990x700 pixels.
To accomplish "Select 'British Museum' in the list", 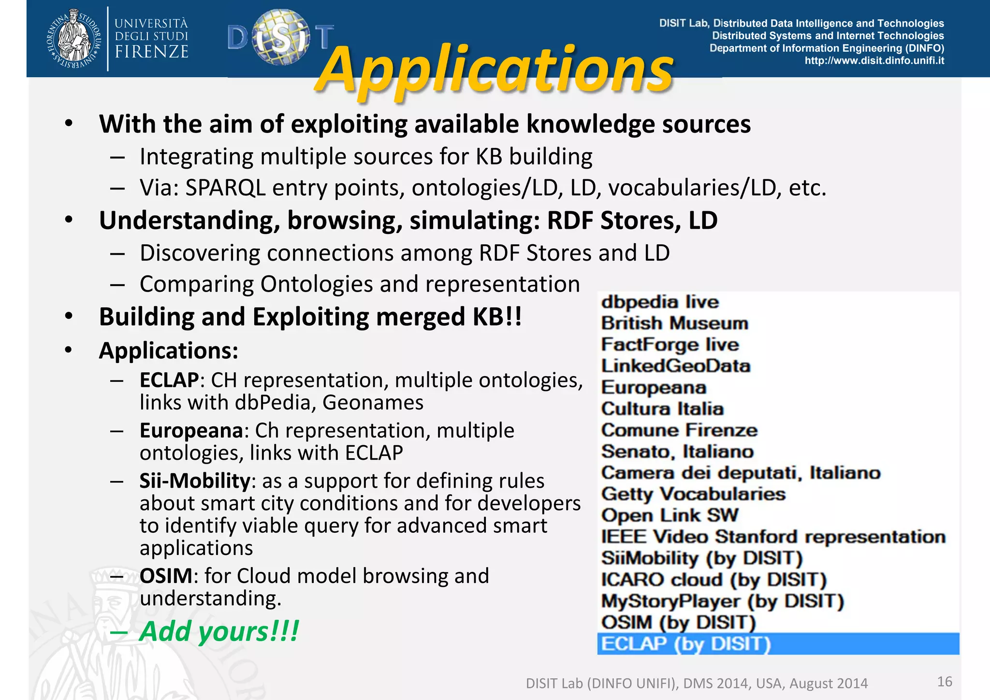I will (674, 323).
